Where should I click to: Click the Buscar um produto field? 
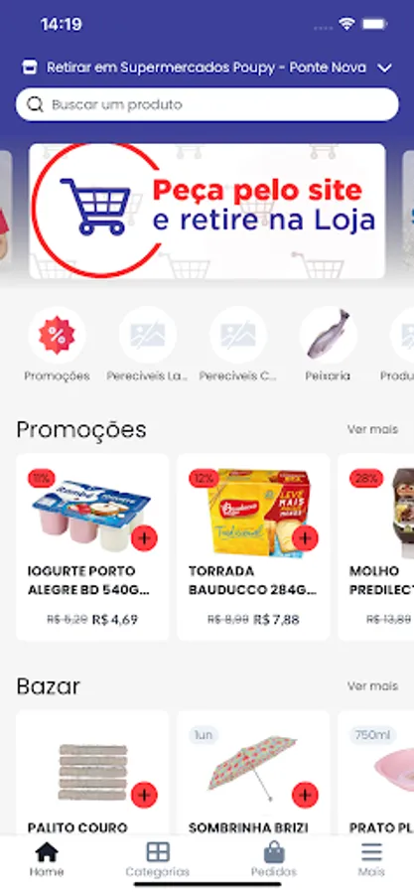[x=207, y=104]
